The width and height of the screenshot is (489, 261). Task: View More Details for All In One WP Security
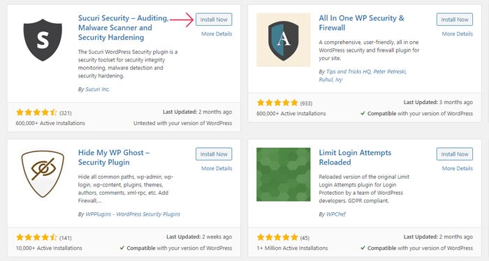[x=458, y=34]
